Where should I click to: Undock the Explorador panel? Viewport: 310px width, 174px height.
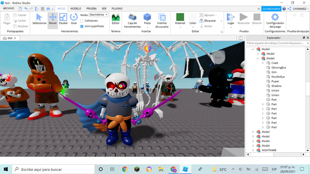pos(304,38)
